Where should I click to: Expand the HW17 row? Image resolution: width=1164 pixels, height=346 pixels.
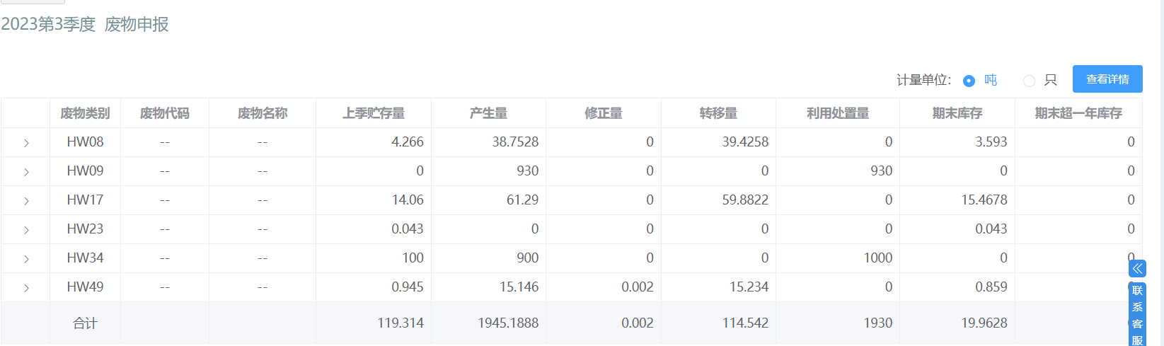pyautogui.click(x=26, y=201)
